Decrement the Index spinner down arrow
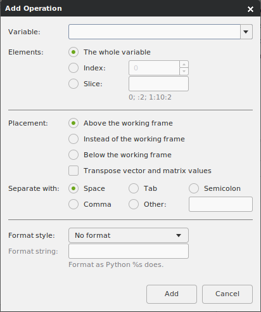 click(x=184, y=72)
